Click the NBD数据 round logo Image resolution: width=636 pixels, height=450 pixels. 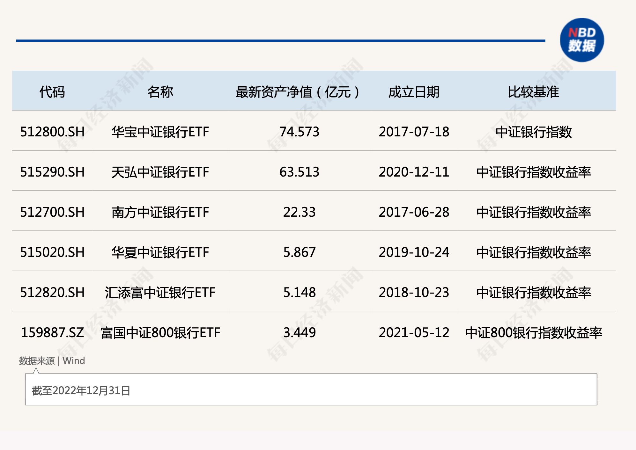(x=582, y=40)
